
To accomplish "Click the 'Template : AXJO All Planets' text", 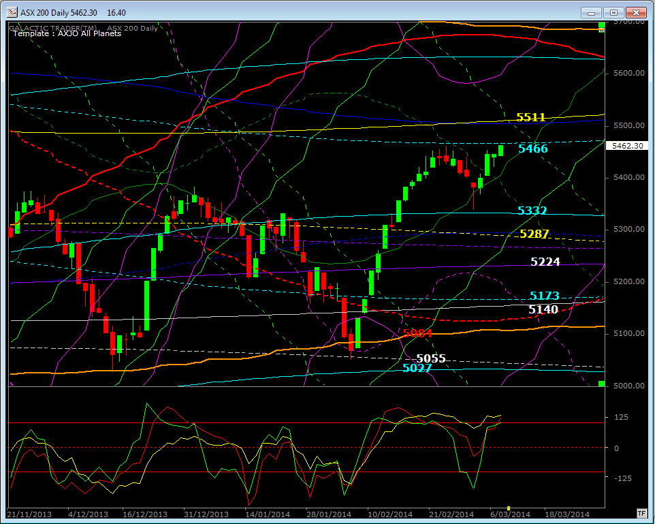I will [x=67, y=33].
